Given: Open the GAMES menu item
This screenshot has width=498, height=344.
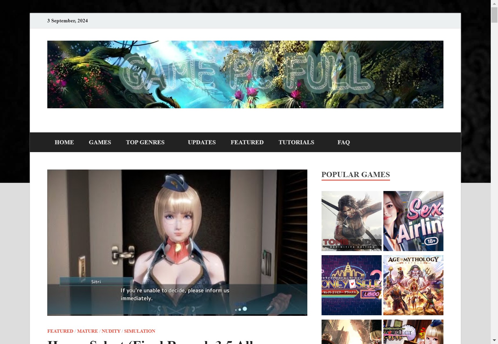Looking at the screenshot, I should tap(100, 142).
